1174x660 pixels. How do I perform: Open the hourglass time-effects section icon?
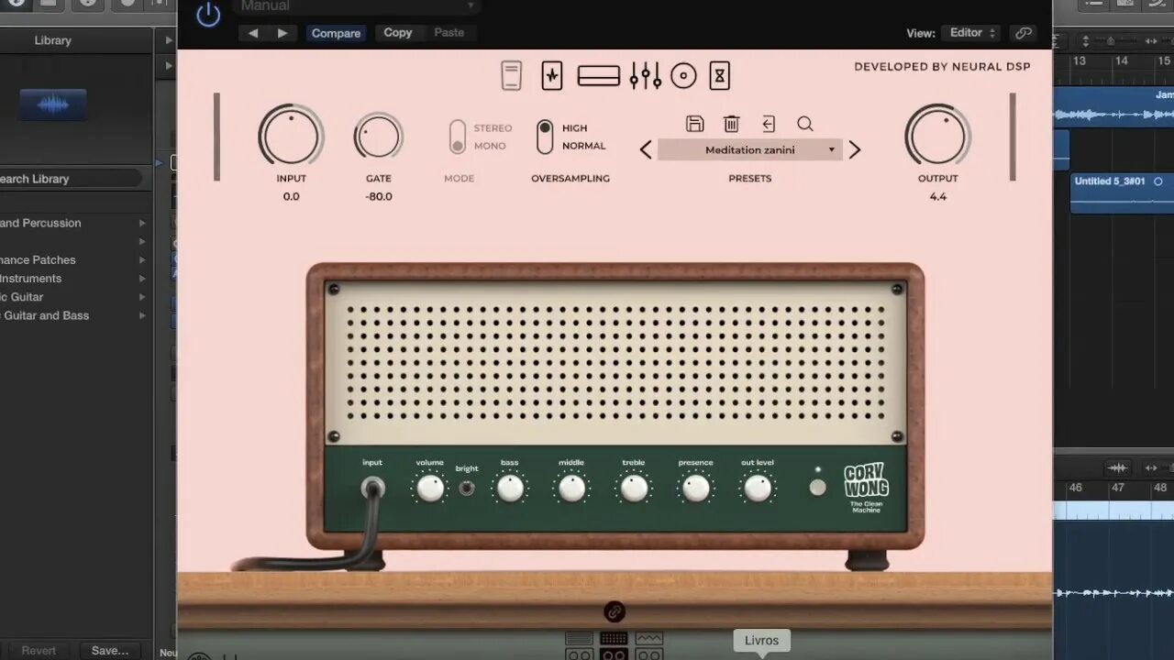point(720,76)
